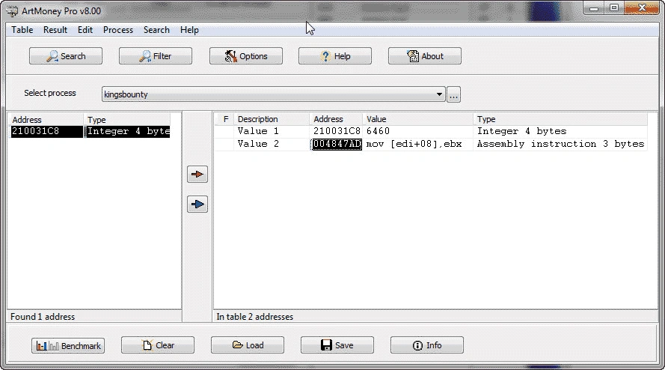Show Info for the table
Image resolution: width=665 pixels, height=370 pixels.
pyautogui.click(x=426, y=345)
